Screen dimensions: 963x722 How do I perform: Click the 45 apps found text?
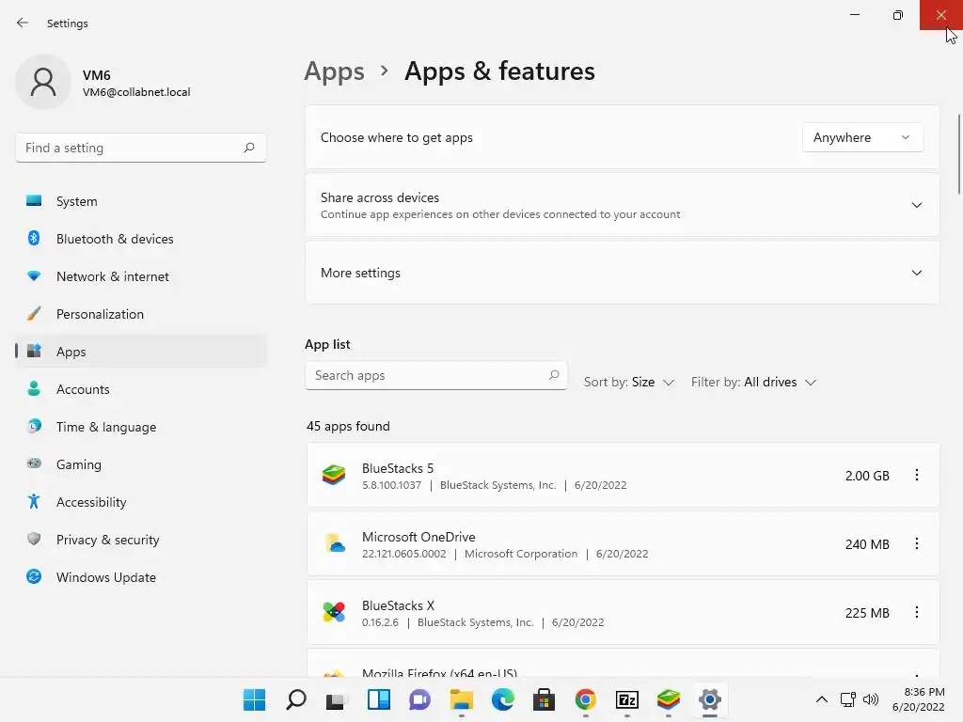click(348, 426)
